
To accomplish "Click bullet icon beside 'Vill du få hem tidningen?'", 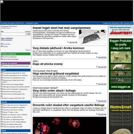I will pyautogui.click(x=2, y=59).
